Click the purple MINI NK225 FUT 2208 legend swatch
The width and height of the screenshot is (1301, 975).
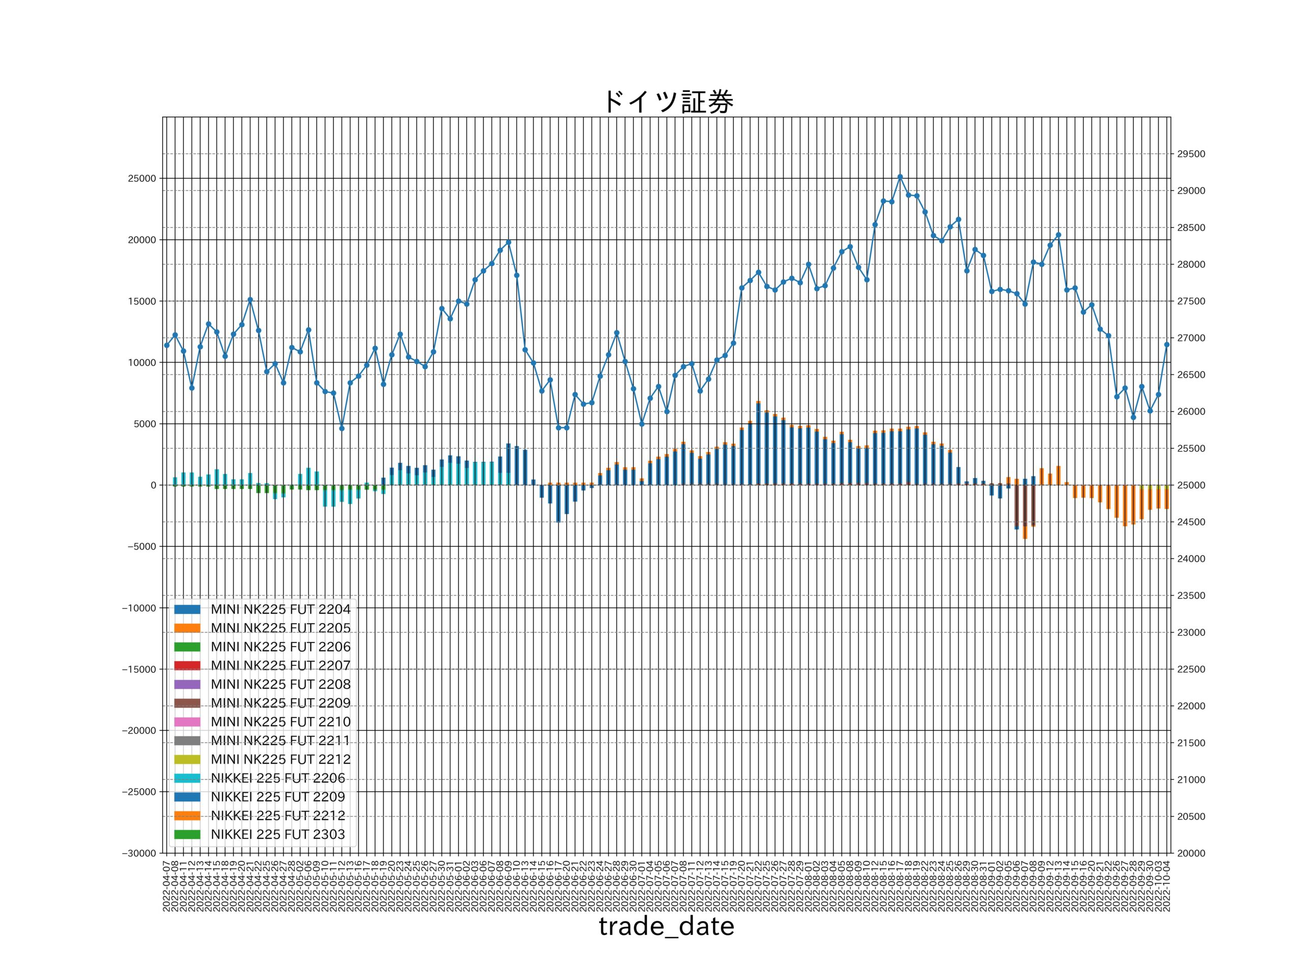tap(187, 685)
